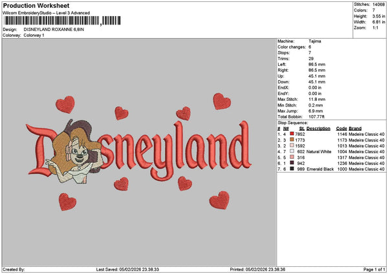Click the light pink swatch for code 1013

[x=292, y=145]
